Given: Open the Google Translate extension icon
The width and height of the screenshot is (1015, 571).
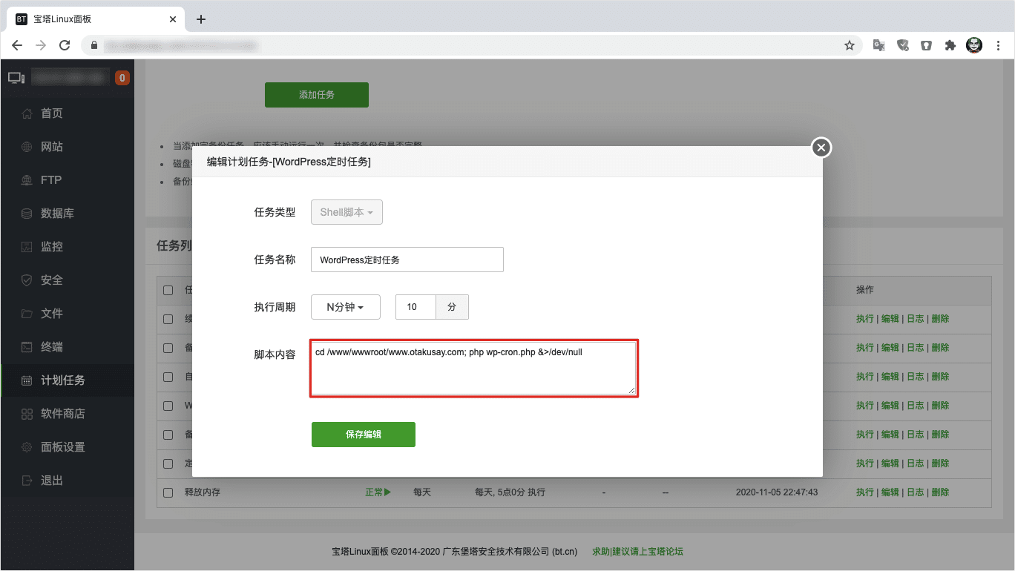Looking at the screenshot, I should [x=879, y=45].
